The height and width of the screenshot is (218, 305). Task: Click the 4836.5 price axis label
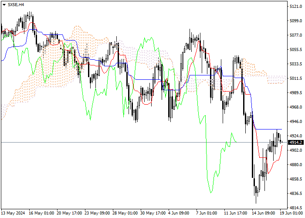pyautogui.click(x=296, y=194)
